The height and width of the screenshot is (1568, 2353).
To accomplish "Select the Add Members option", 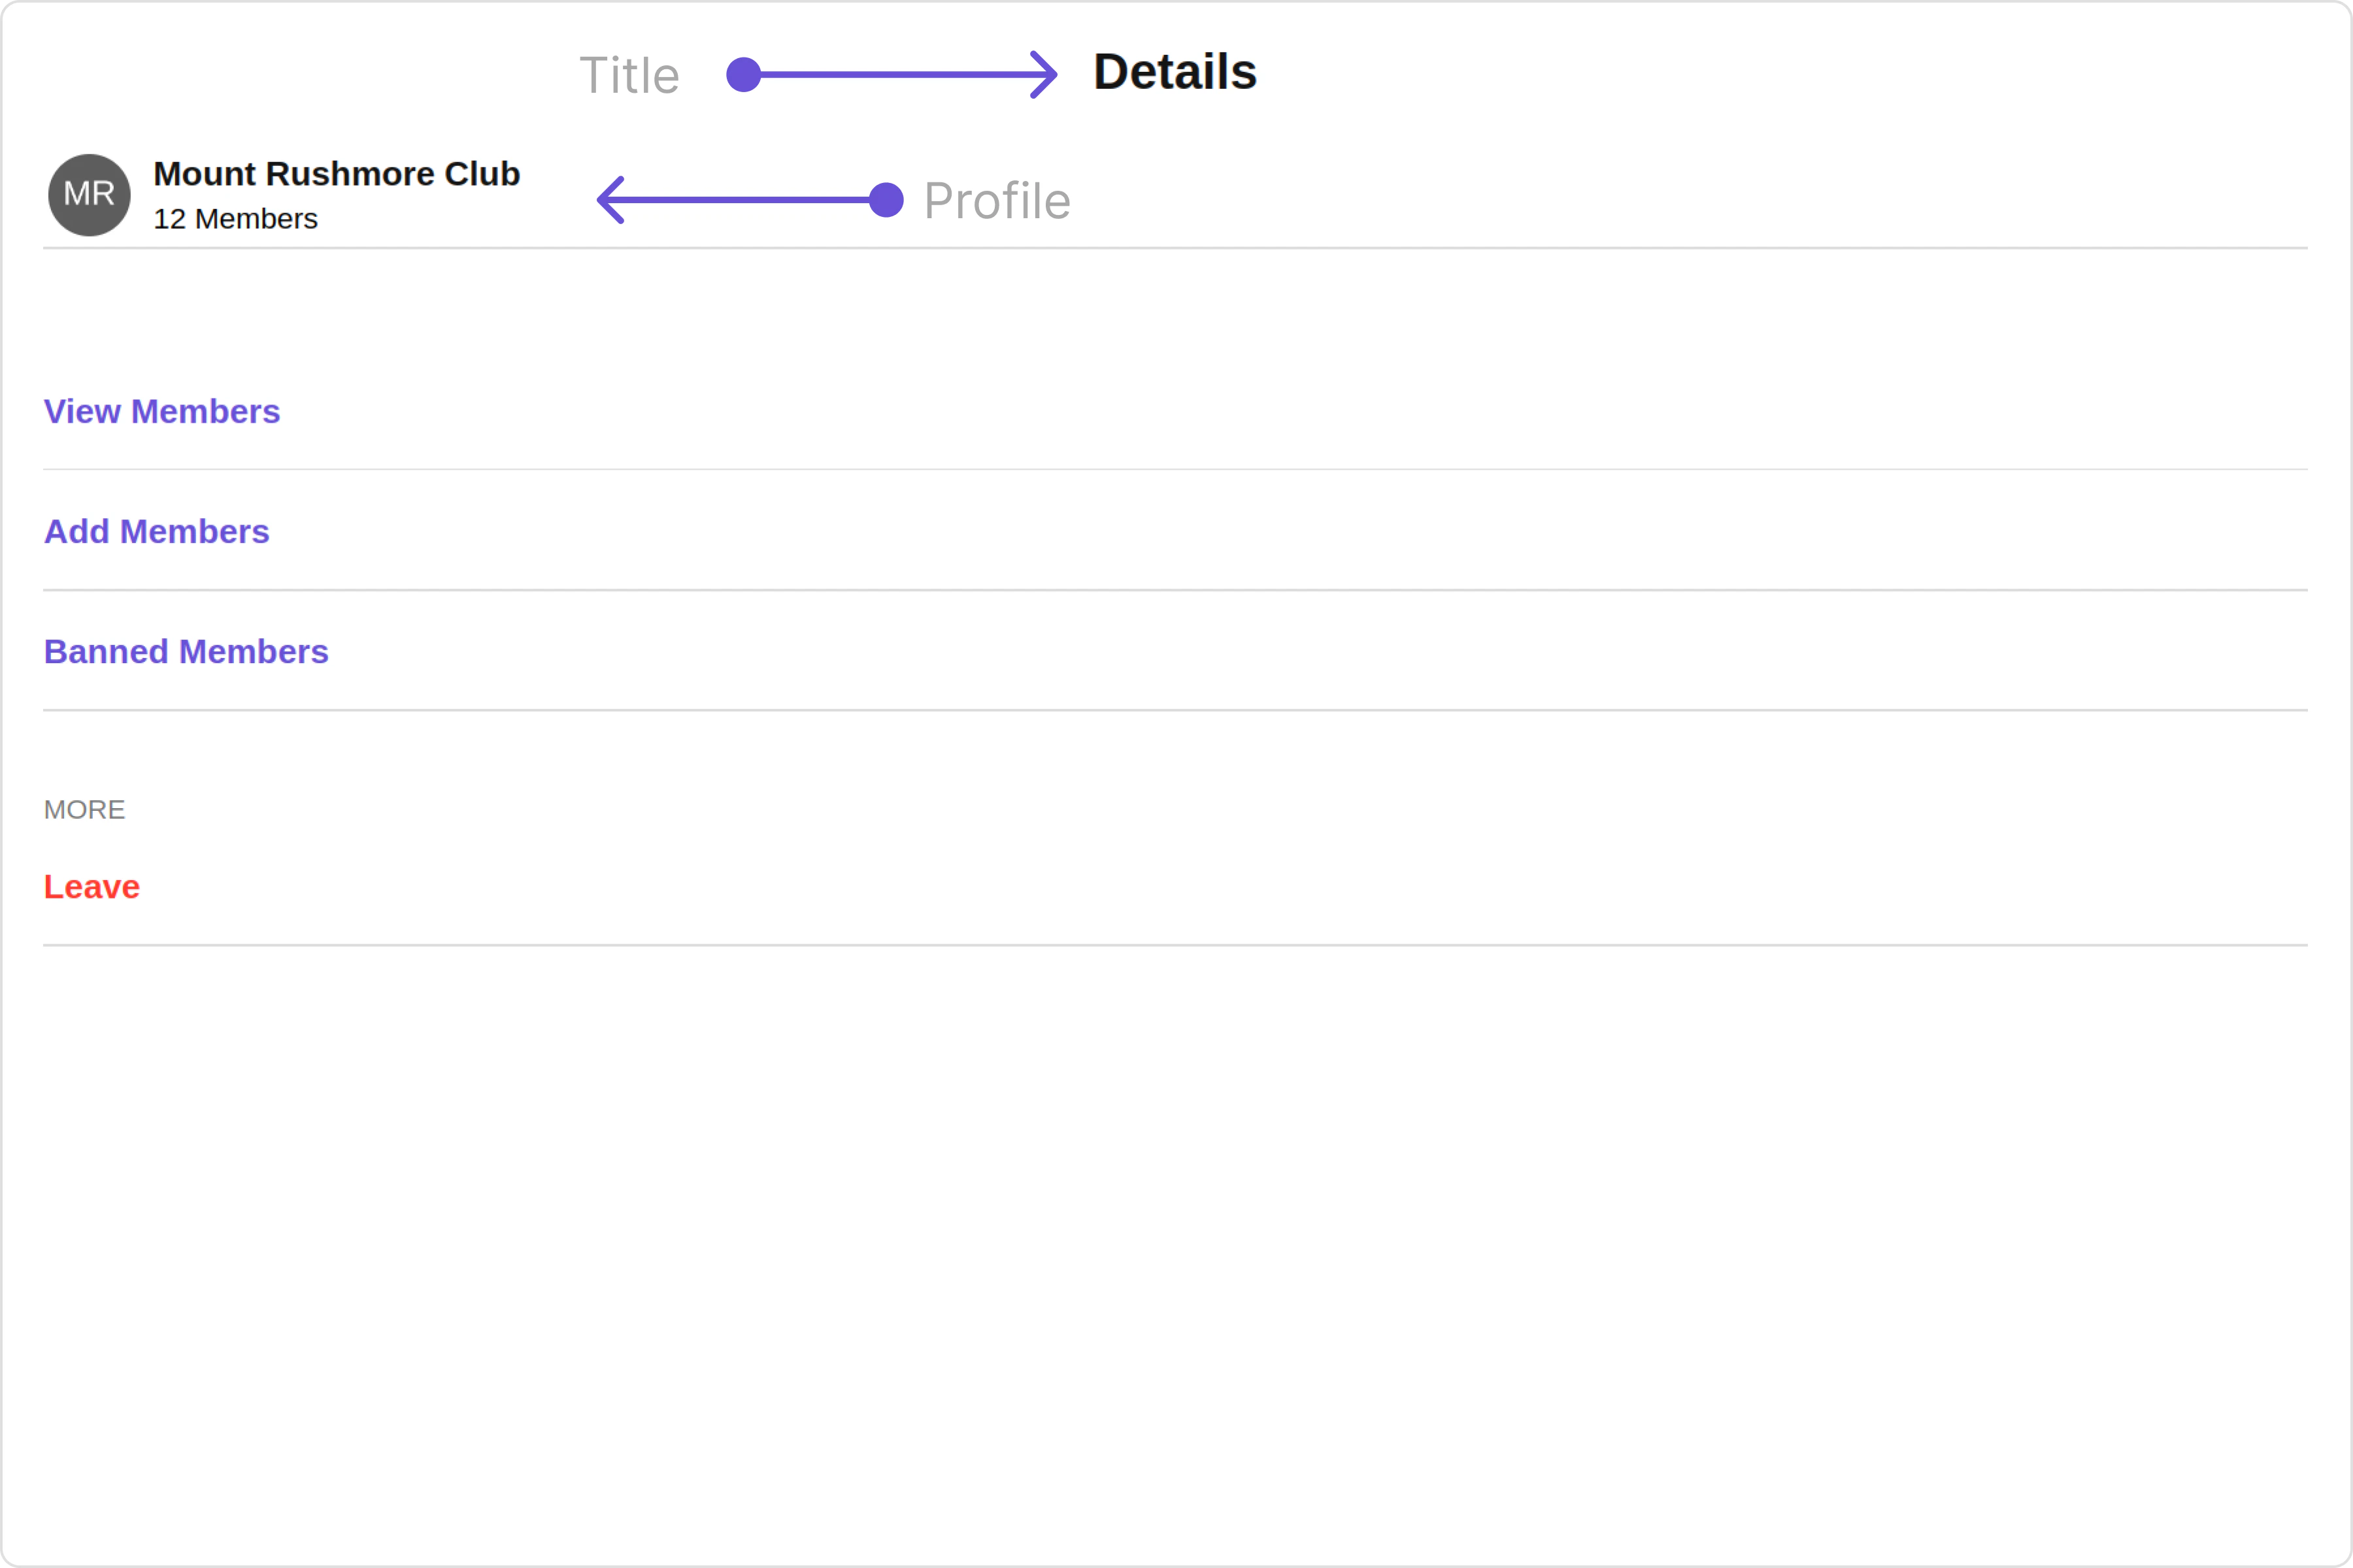I will (x=157, y=532).
